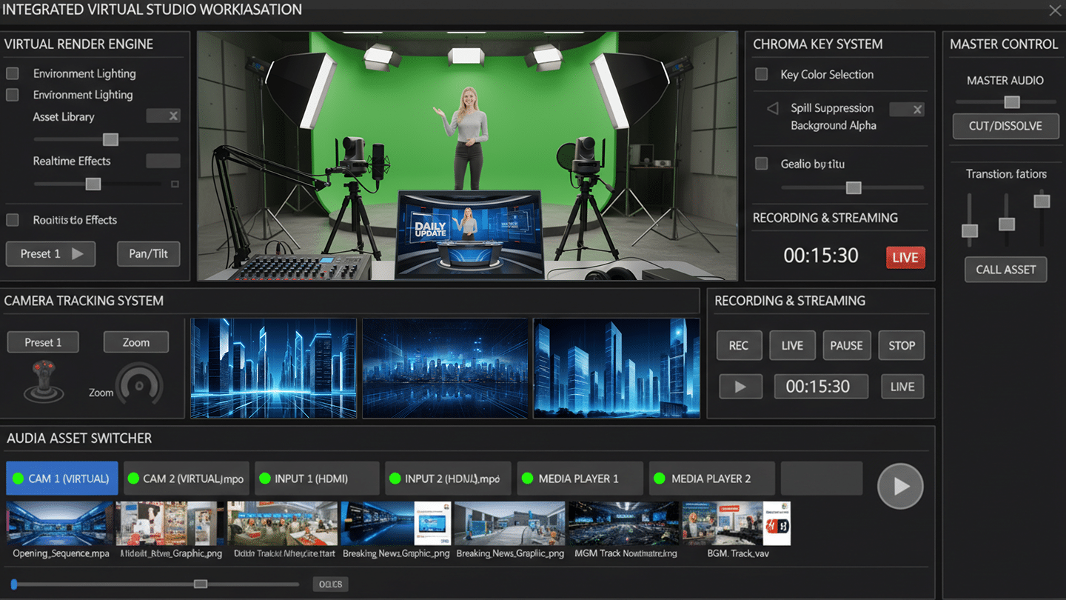Viewport: 1066px width, 600px height.
Task: Click the LIVE indicator in Chroma Key panel
Action: click(x=905, y=257)
